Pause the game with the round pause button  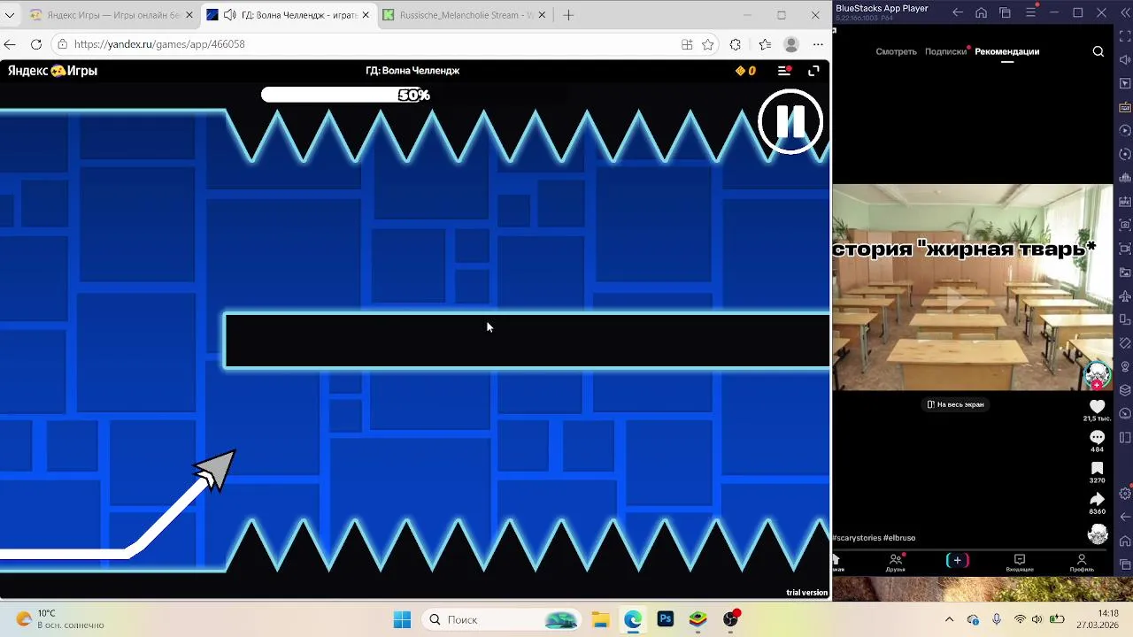790,122
